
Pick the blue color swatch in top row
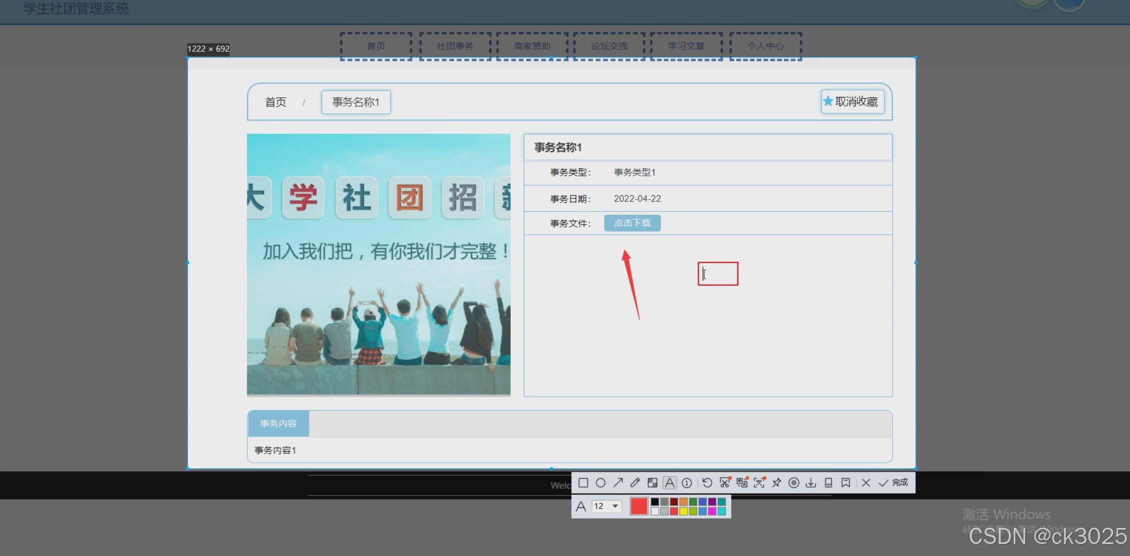[702, 502]
